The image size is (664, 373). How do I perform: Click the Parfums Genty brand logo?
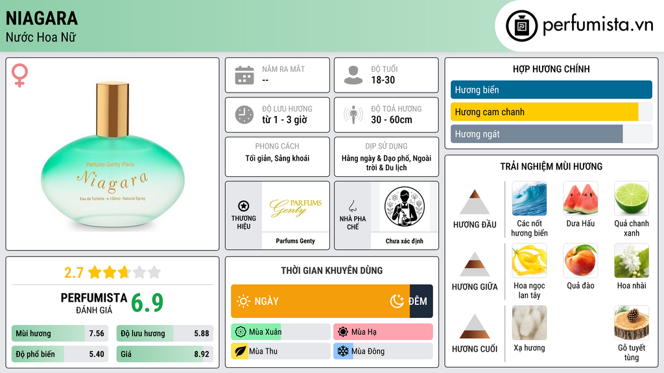(x=296, y=207)
